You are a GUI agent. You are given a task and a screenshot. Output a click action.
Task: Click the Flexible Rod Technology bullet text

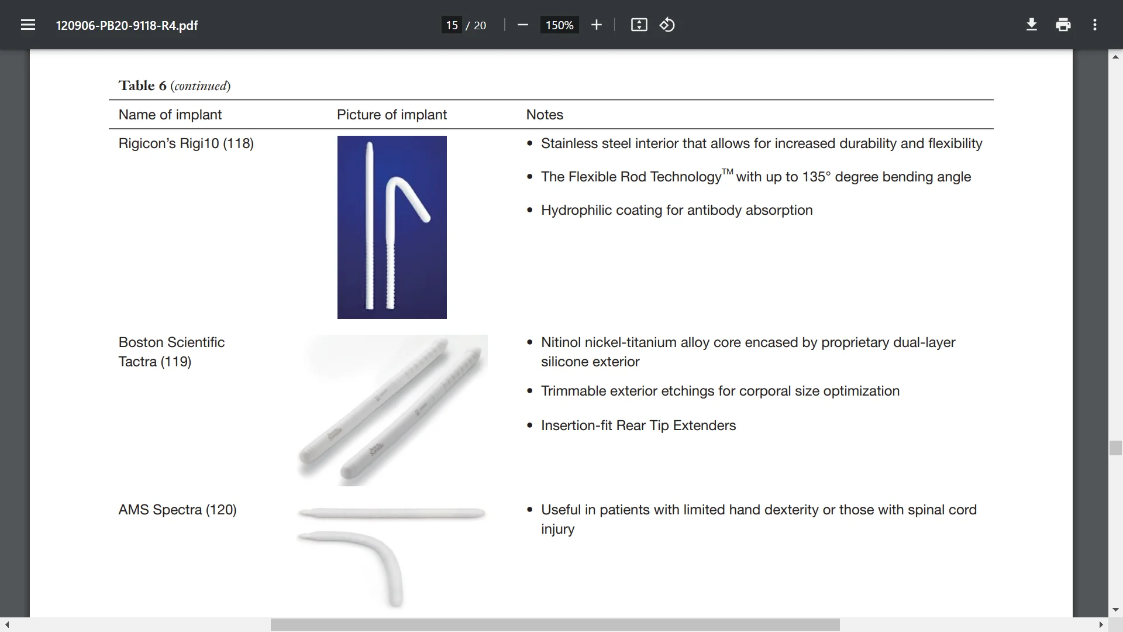pyautogui.click(x=756, y=176)
